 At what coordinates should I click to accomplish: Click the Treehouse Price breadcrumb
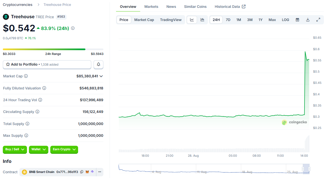[x=57, y=4]
